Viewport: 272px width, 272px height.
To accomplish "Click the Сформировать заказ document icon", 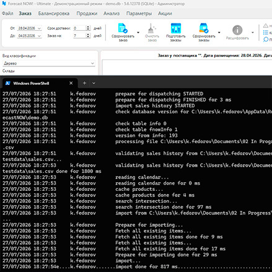I will click(x=123, y=29).
